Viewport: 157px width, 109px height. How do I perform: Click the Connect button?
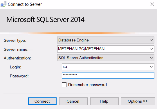[x=42, y=101]
